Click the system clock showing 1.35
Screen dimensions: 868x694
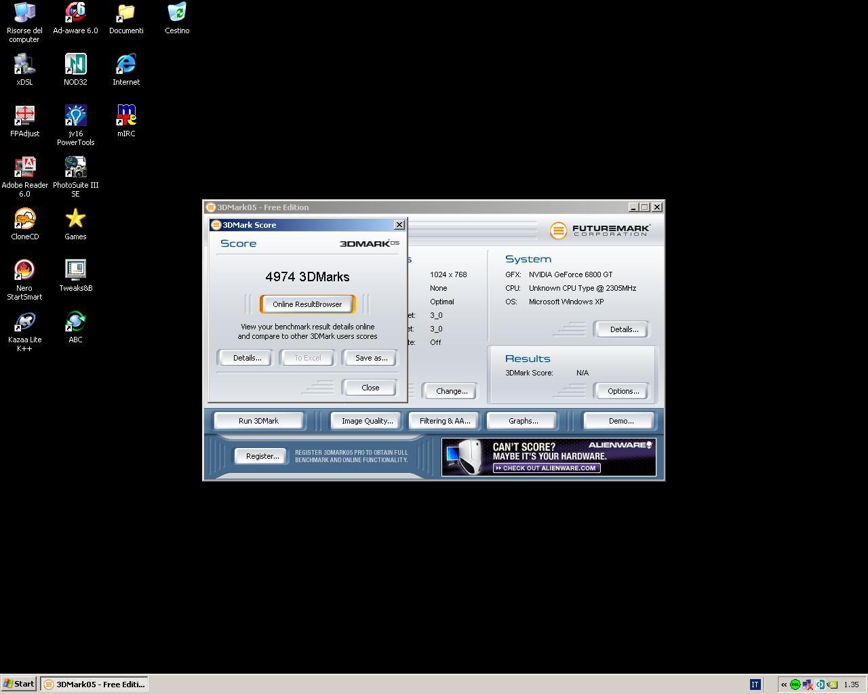click(x=851, y=685)
